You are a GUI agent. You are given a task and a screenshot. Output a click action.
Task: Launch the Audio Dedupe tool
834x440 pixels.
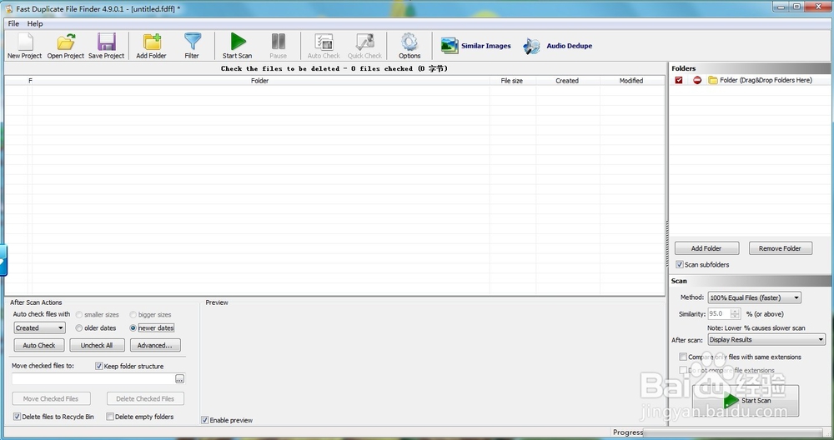(557, 46)
